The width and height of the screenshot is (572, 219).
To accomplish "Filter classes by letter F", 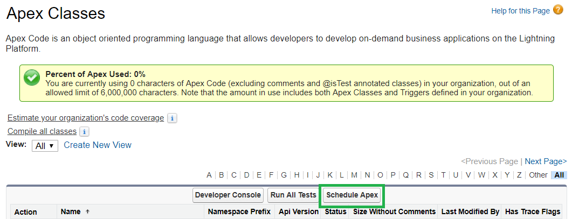I will 271,175.
